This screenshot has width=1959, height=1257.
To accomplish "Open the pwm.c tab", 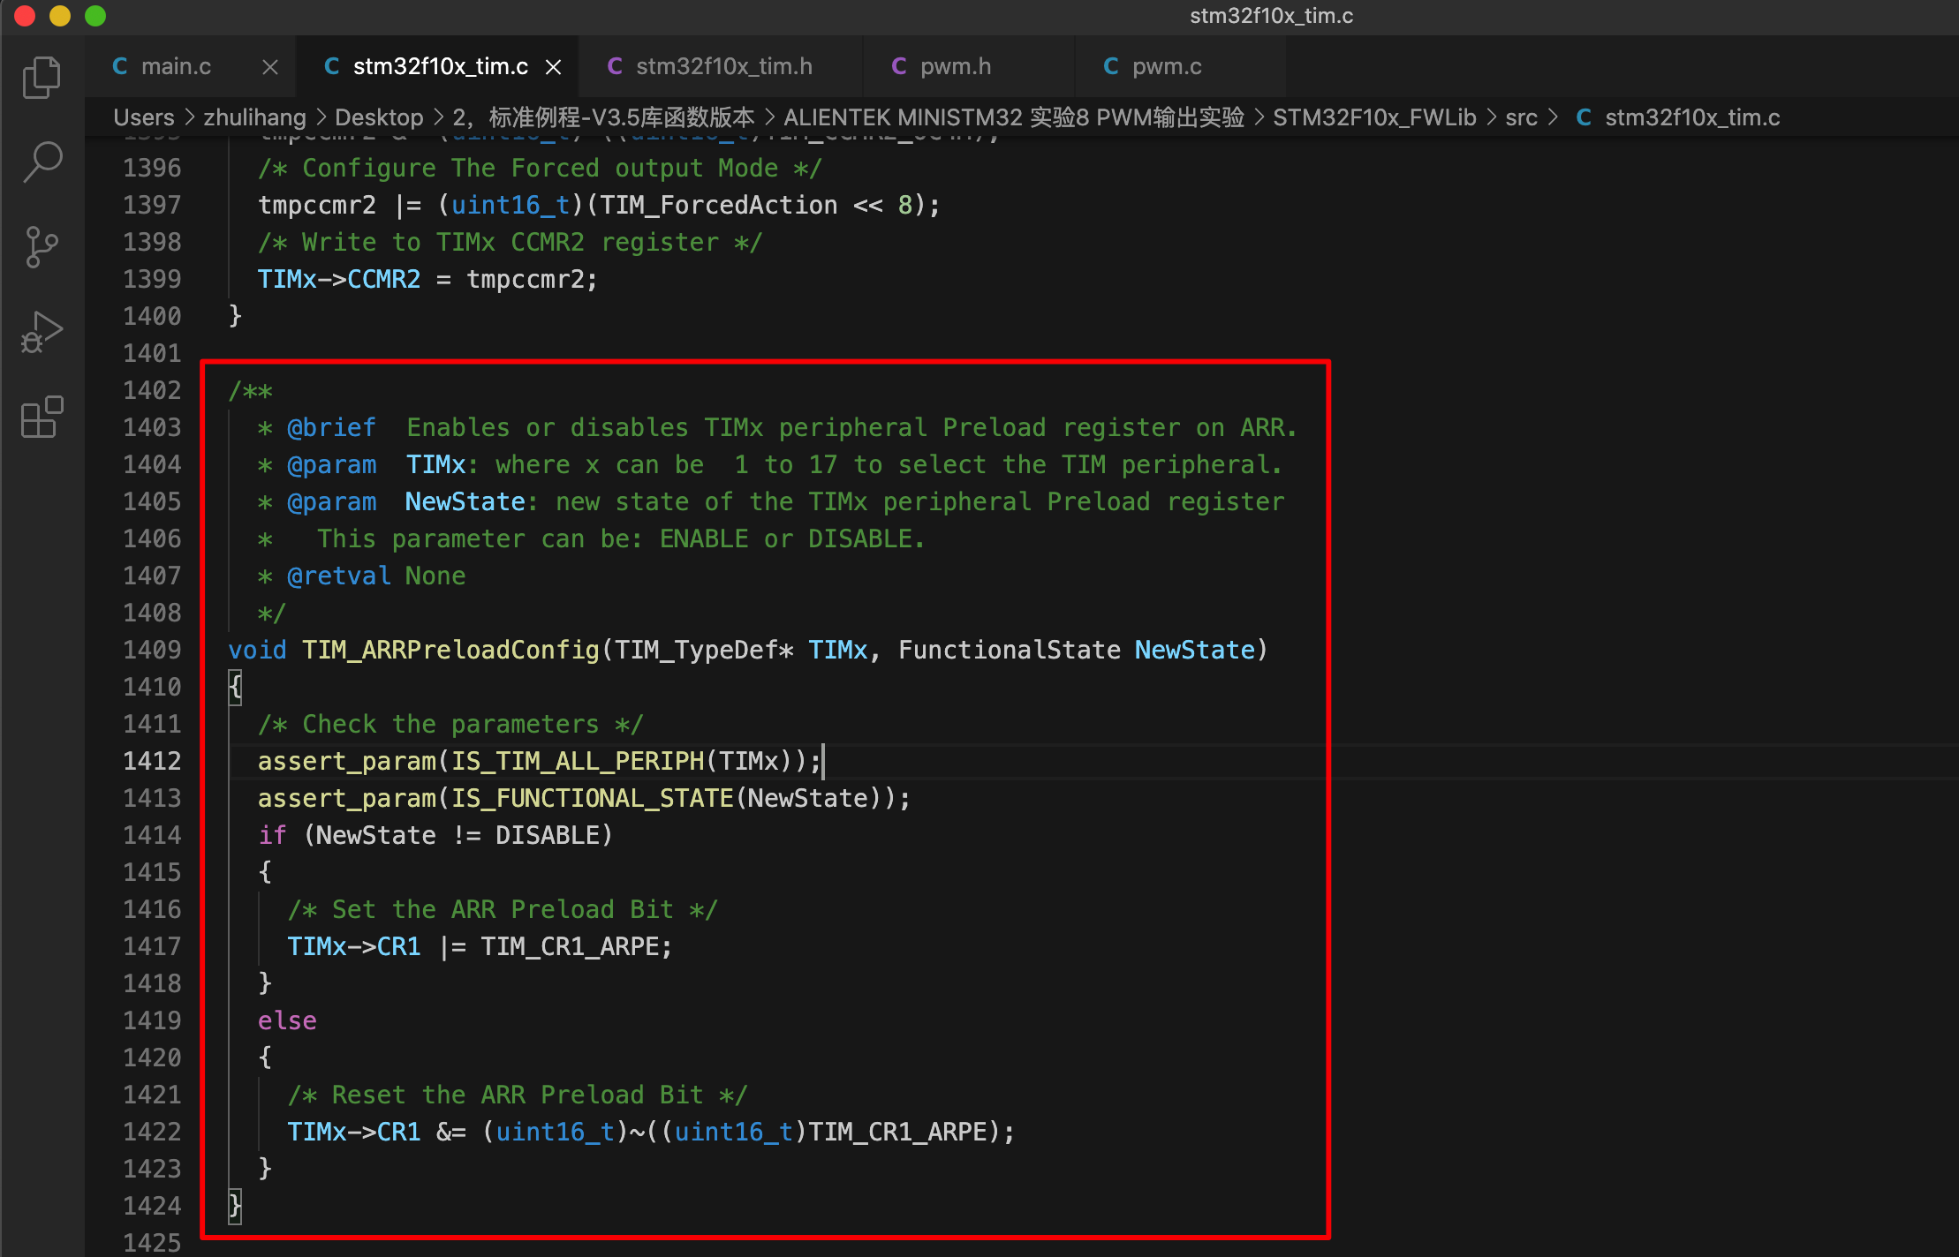I will [1166, 67].
